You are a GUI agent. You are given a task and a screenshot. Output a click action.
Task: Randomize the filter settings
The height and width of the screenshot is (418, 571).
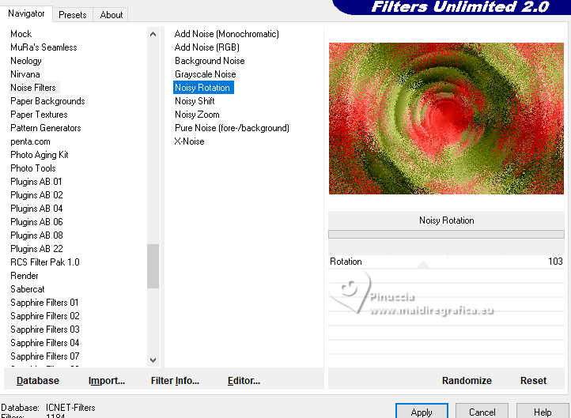467,381
